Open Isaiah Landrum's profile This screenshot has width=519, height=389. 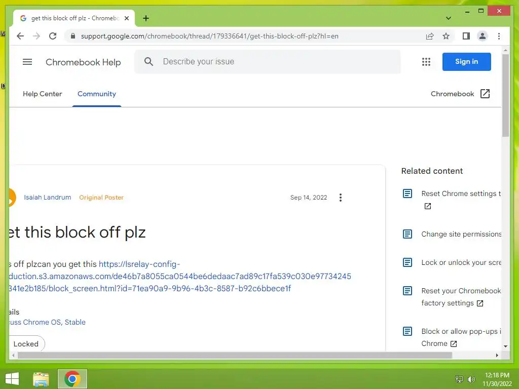tap(47, 198)
